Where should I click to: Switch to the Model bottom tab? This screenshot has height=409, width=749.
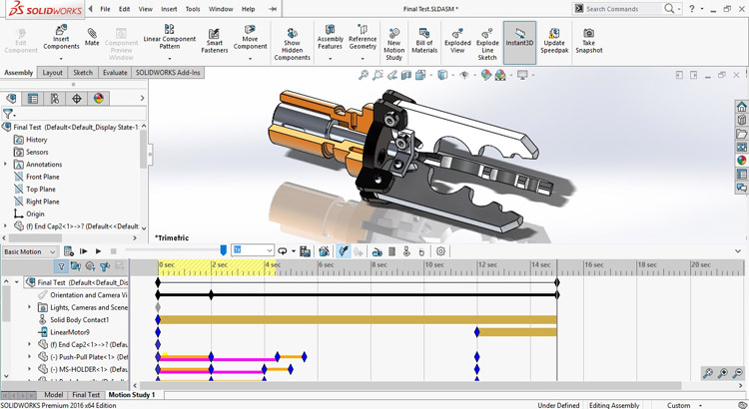54,395
